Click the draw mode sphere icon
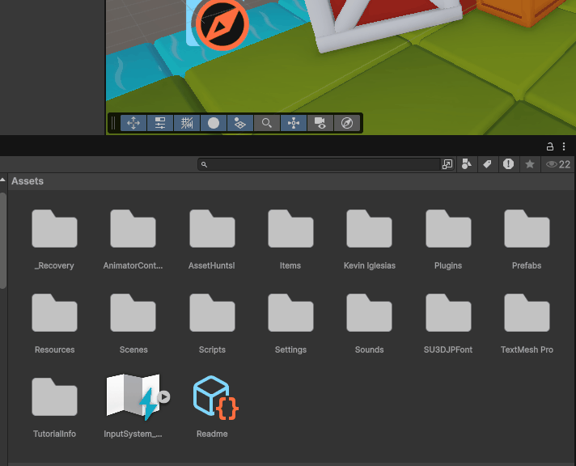The image size is (576, 466). (214, 123)
